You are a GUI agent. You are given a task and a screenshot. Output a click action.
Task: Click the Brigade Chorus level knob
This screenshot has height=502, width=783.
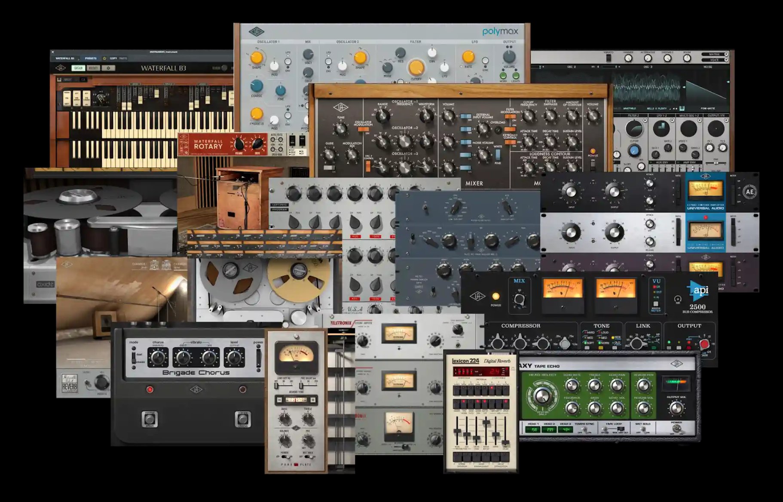[234, 358]
